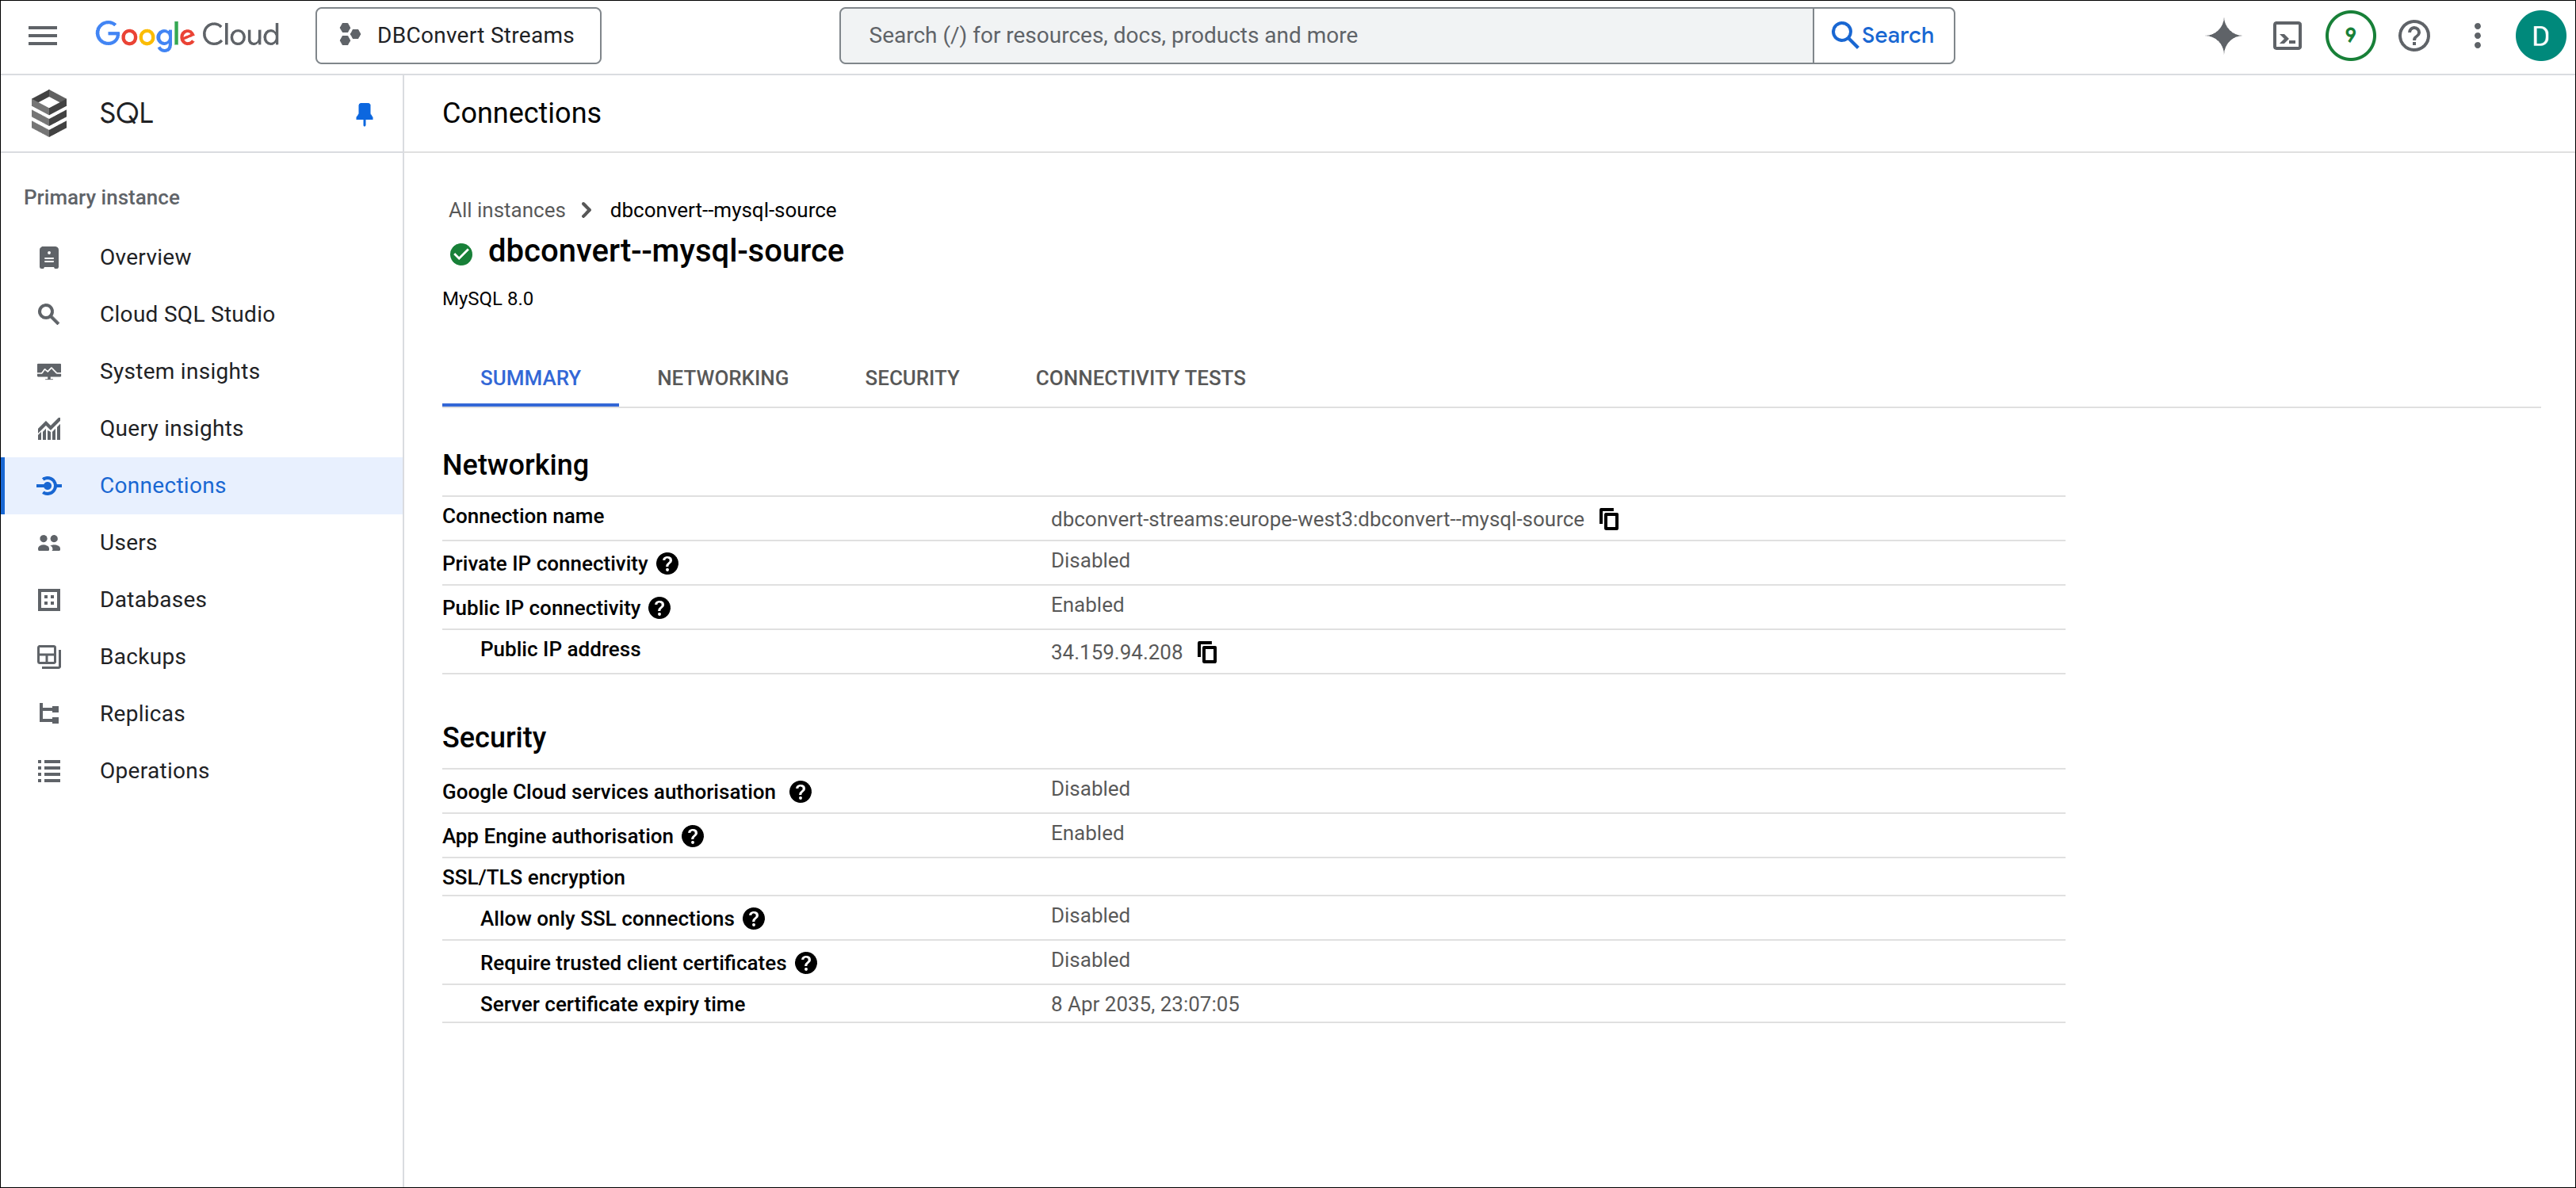The width and height of the screenshot is (2576, 1188).
Task: Click the Search button
Action: tap(1883, 35)
